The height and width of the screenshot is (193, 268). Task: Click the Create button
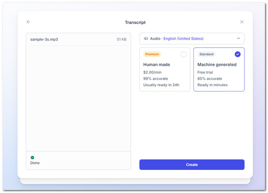(192, 165)
